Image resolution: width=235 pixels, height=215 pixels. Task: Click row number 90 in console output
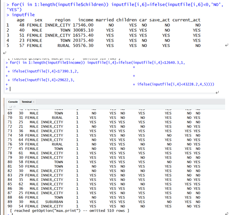[10, 206]
